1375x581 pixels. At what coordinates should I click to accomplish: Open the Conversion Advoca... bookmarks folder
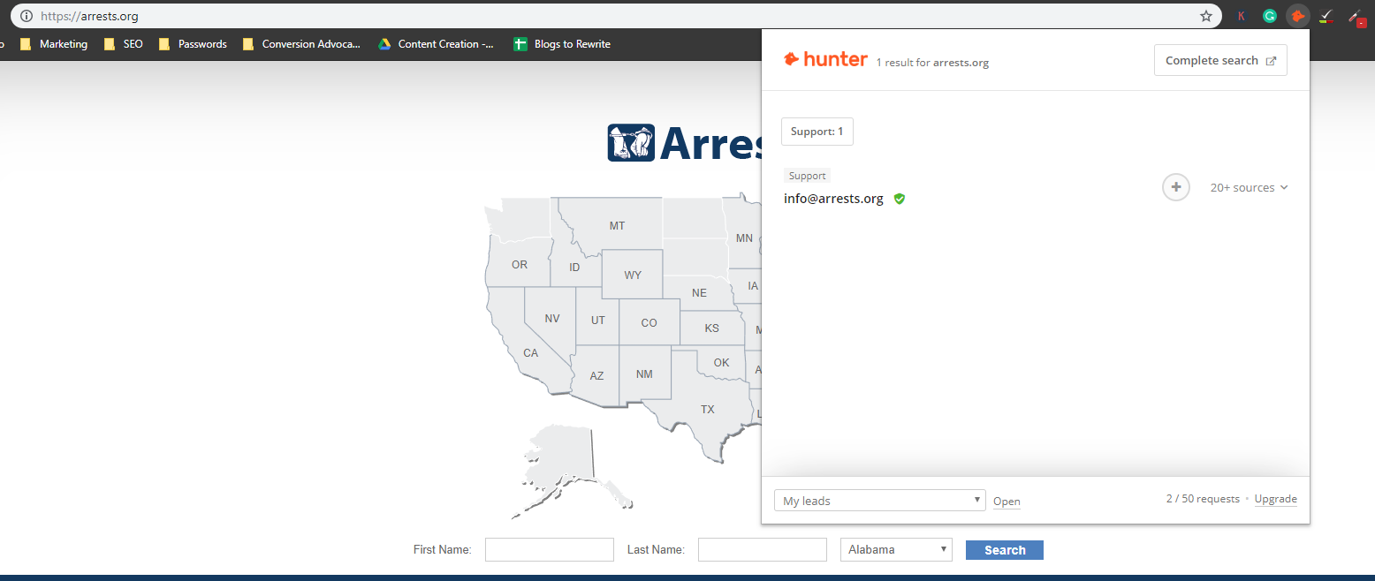point(301,44)
